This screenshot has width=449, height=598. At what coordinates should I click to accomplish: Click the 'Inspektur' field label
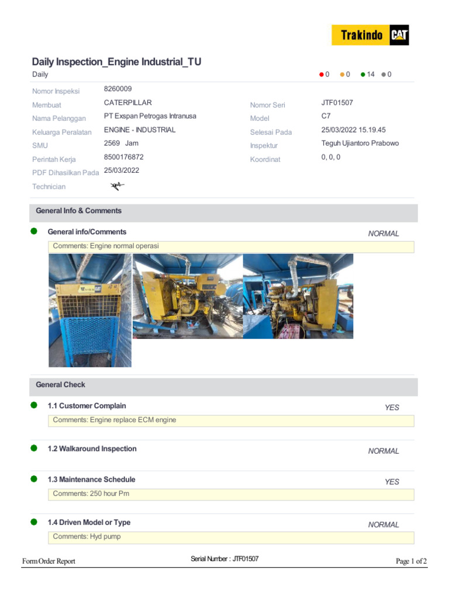264,145
